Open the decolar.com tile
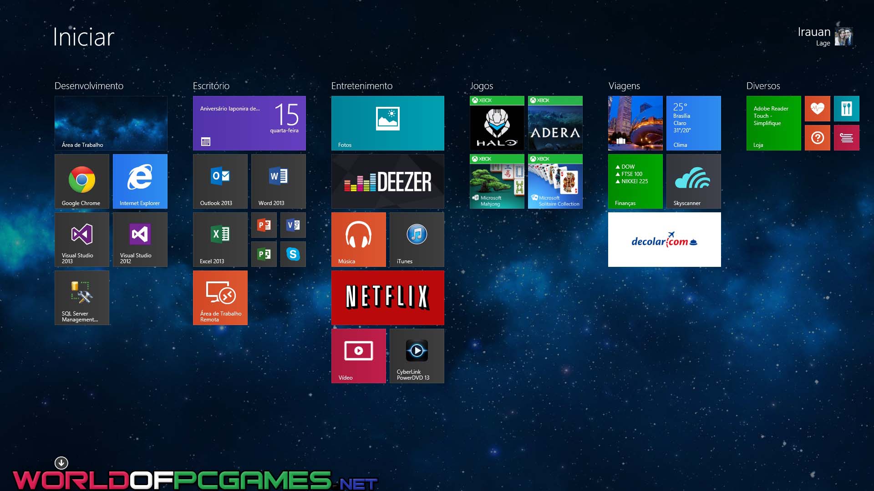 point(664,239)
